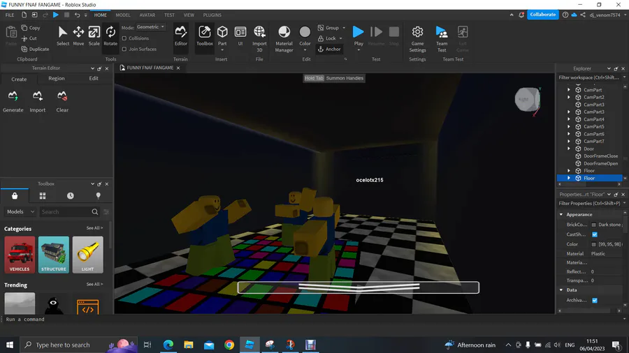Open the Models category dropdown in Toolbox
This screenshot has width=629, height=353.
pyautogui.click(x=20, y=211)
